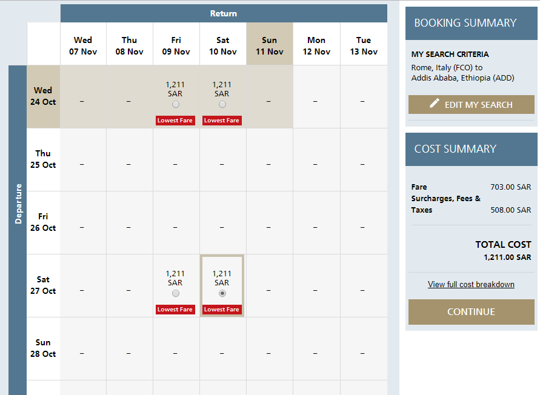Click Lowest Fare badge for 27 Oct, 10 Nov
This screenshot has height=395, width=540.
pyautogui.click(x=222, y=310)
